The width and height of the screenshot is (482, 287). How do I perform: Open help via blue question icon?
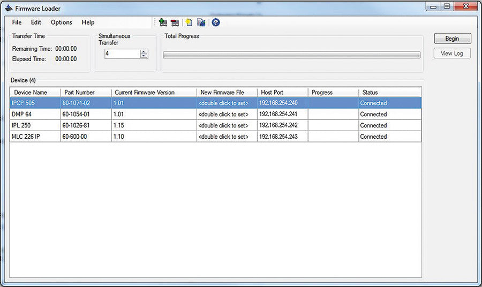coord(216,22)
